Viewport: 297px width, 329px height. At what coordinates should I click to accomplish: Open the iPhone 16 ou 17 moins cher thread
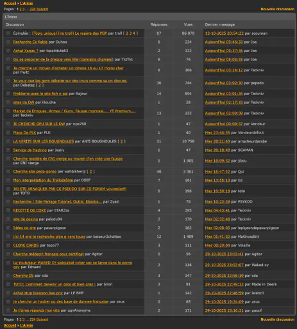(69, 68)
